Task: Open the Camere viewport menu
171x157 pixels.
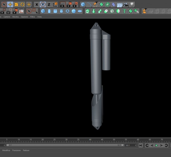Action: 7,17
